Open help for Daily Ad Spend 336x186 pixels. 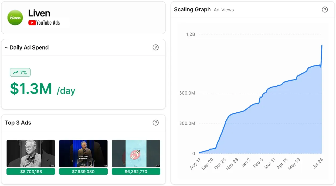156,47
